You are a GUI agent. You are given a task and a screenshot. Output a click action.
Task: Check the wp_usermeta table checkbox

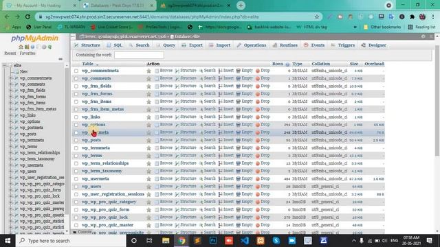click(76, 179)
